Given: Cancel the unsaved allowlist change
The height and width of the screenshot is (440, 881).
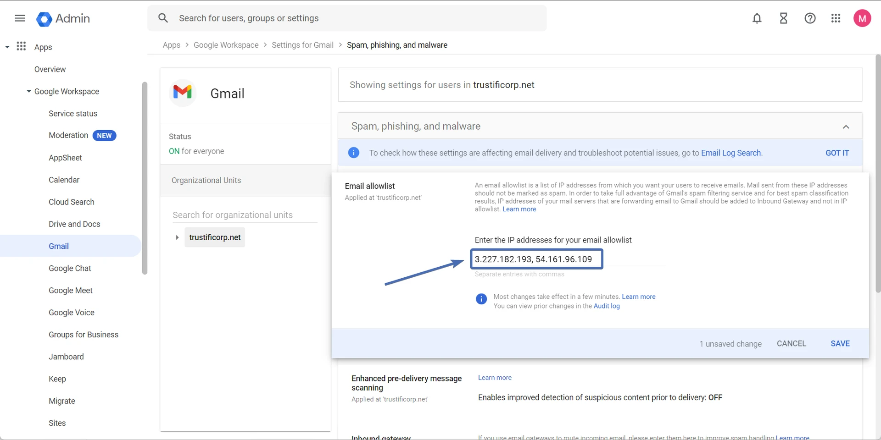Looking at the screenshot, I should (791, 344).
